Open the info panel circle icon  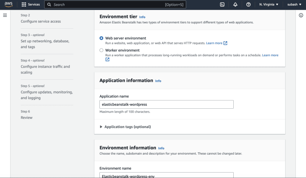[x=301, y=15]
